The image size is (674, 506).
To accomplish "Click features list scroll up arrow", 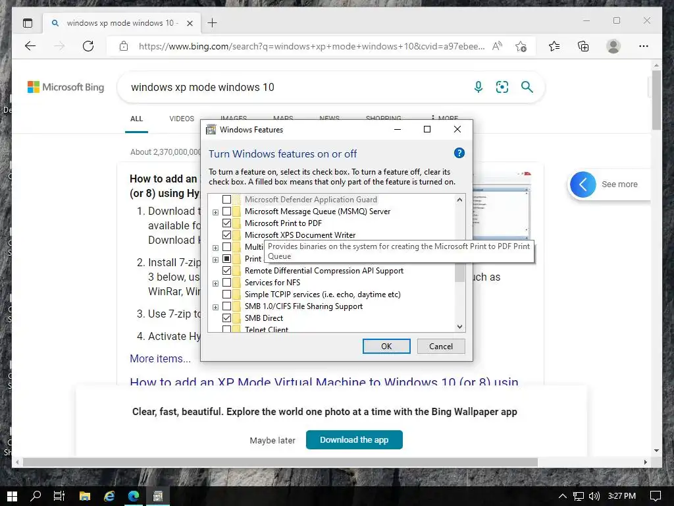I will pyautogui.click(x=459, y=200).
